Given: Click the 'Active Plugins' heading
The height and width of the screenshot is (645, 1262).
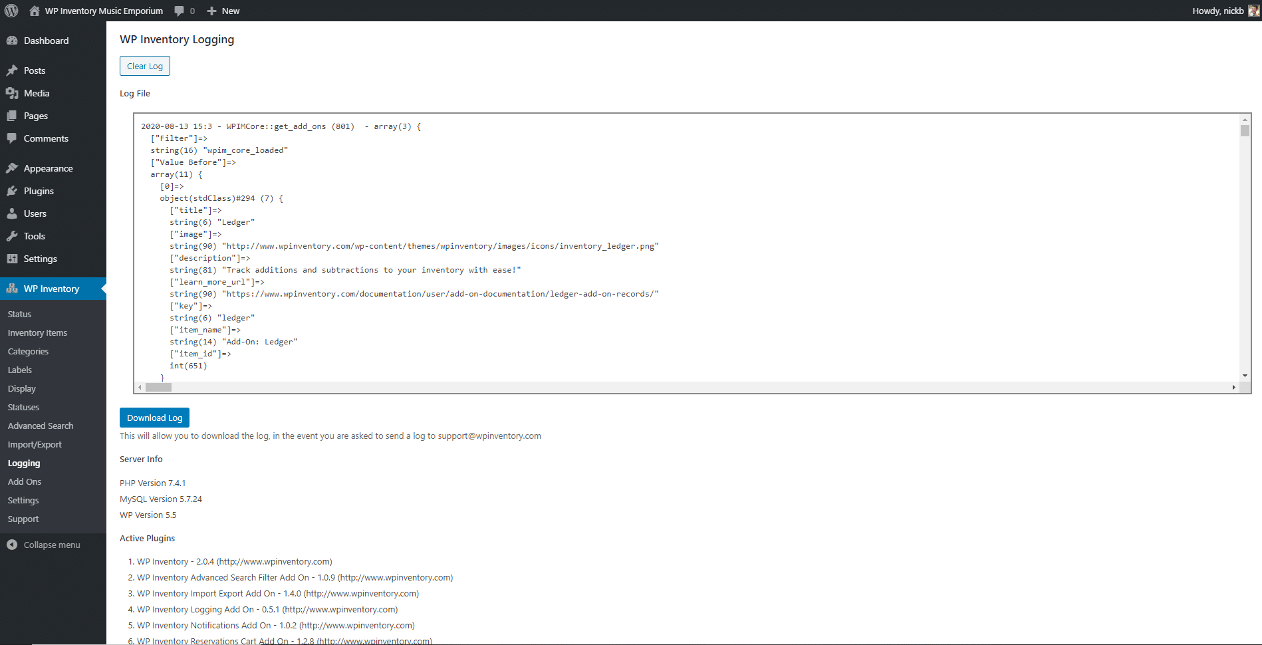Looking at the screenshot, I should coord(147,538).
